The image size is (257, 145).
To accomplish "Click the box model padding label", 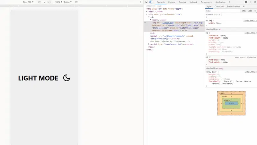I will click(x=227, y=100).
